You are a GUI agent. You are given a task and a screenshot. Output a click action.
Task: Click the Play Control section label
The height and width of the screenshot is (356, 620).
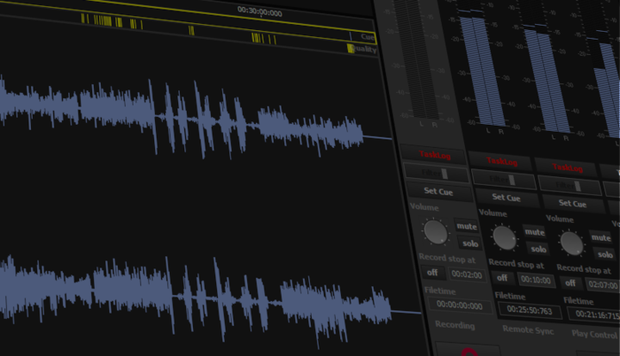click(x=595, y=335)
